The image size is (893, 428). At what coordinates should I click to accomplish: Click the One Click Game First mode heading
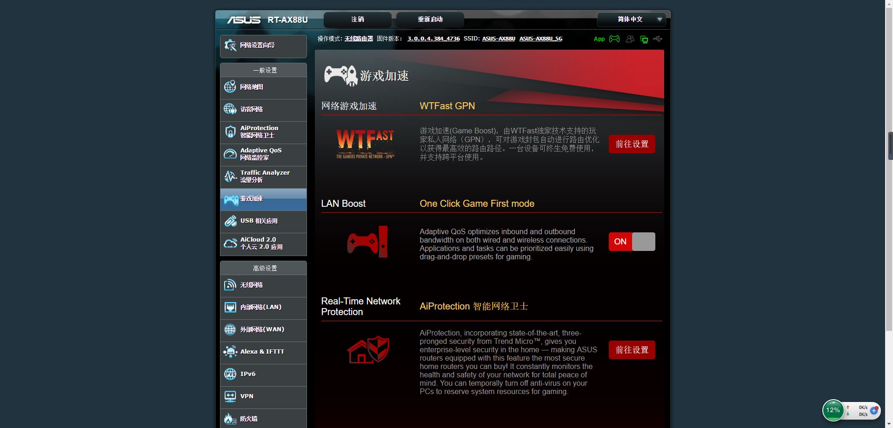(x=477, y=204)
